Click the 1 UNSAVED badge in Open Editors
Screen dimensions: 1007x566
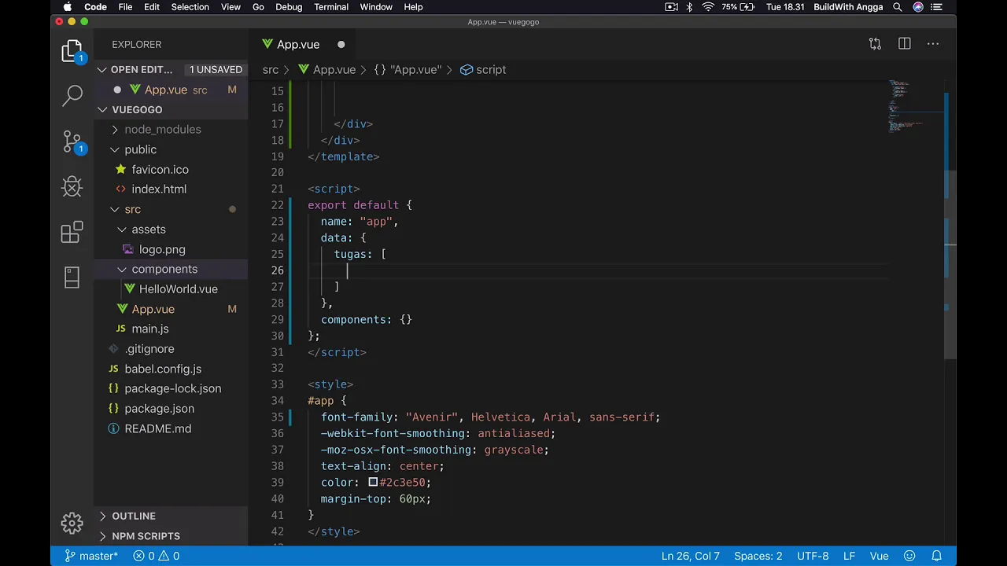click(x=216, y=69)
